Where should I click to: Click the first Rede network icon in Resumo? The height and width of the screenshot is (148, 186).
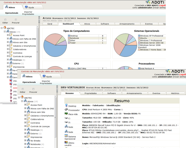click(66, 127)
